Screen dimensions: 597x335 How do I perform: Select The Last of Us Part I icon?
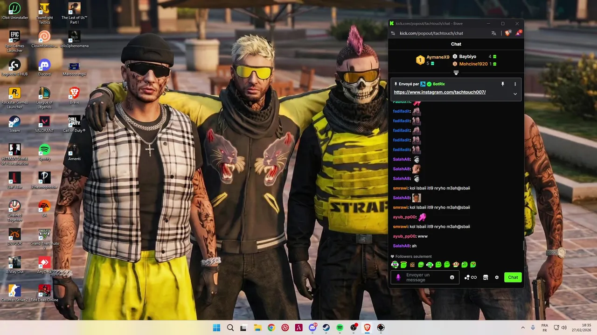tap(74, 13)
